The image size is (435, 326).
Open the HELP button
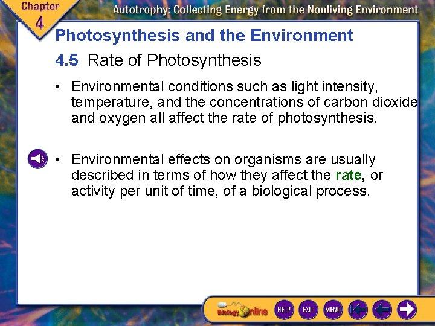284,309
